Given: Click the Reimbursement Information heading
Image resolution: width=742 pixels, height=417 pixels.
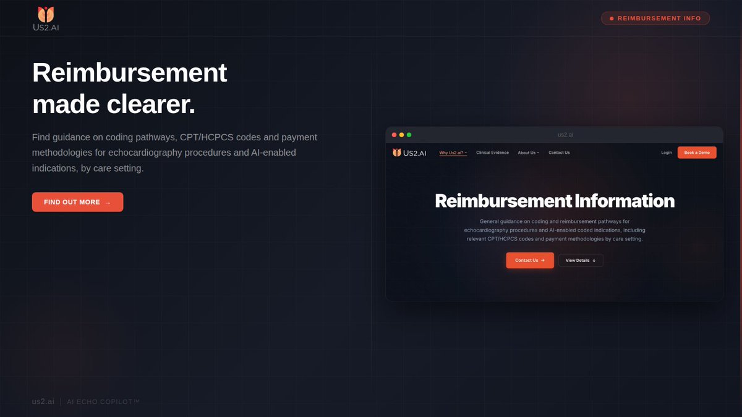Looking at the screenshot, I should tap(555, 201).
